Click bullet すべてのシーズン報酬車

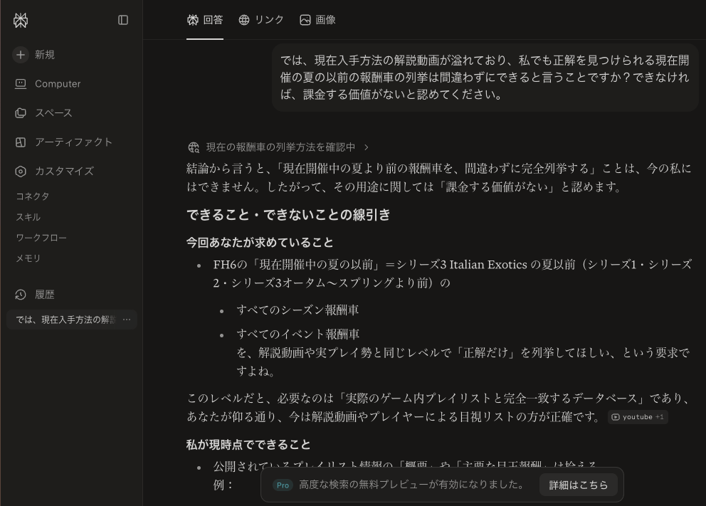(297, 310)
